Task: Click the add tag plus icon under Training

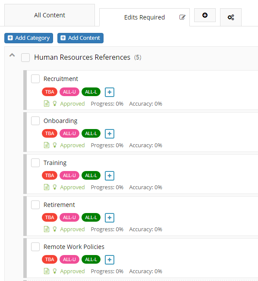Action: (x=110, y=176)
